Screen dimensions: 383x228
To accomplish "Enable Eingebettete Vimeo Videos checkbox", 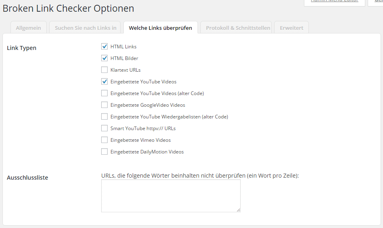I will click(104, 140).
